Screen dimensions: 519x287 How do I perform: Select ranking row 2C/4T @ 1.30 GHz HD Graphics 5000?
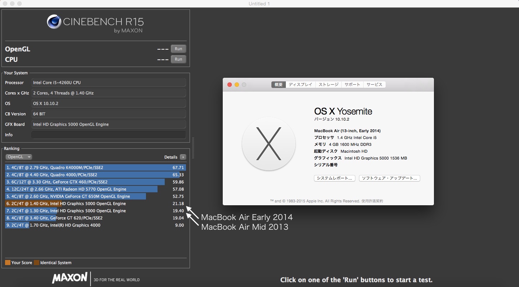click(96, 211)
